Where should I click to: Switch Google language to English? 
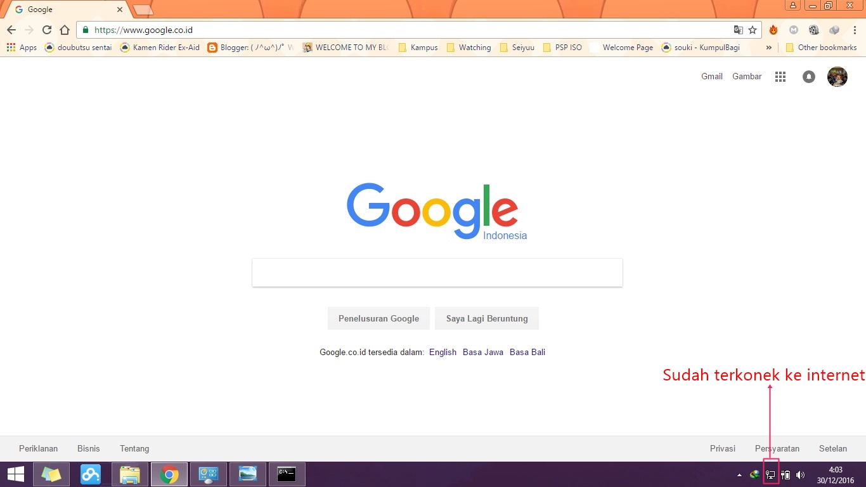tap(443, 352)
